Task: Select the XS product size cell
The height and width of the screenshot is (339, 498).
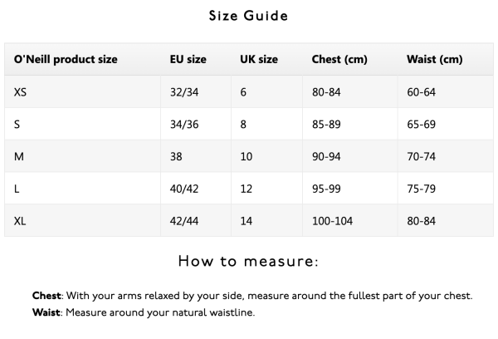Action: click(x=21, y=91)
